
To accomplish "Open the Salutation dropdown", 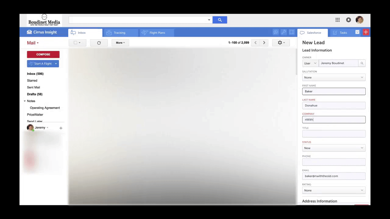I will [x=334, y=77].
